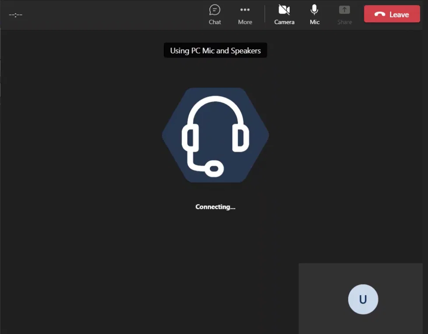Click the call duration timer

[x=16, y=15]
